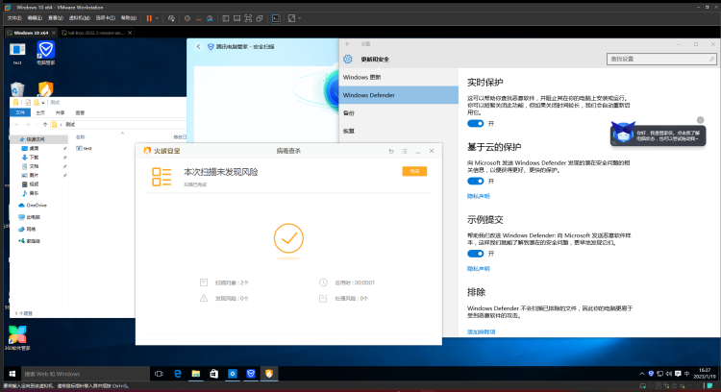This screenshot has width=721, height=392.
Task: Open the VMware 选项卡 menu
Action: pyautogui.click(x=106, y=18)
